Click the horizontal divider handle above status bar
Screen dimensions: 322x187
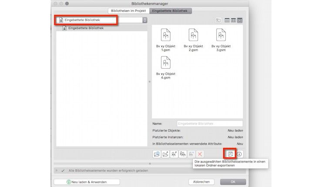coord(150,164)
